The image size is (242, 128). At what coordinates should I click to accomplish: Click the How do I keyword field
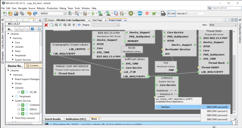[x=196, y=13]
